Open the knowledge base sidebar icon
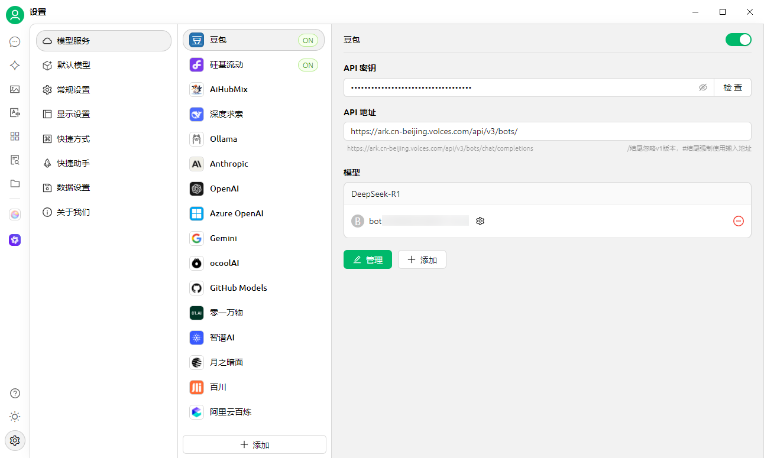Screen dimensions: 764x458 pos(15,160)
